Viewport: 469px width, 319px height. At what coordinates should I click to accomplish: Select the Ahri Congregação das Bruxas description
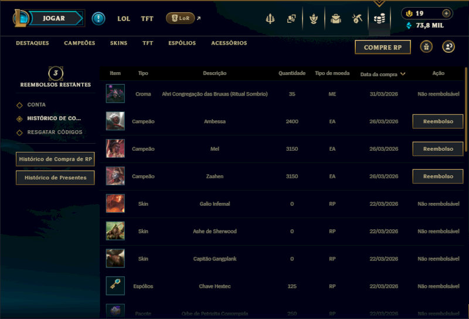[215, 94]
